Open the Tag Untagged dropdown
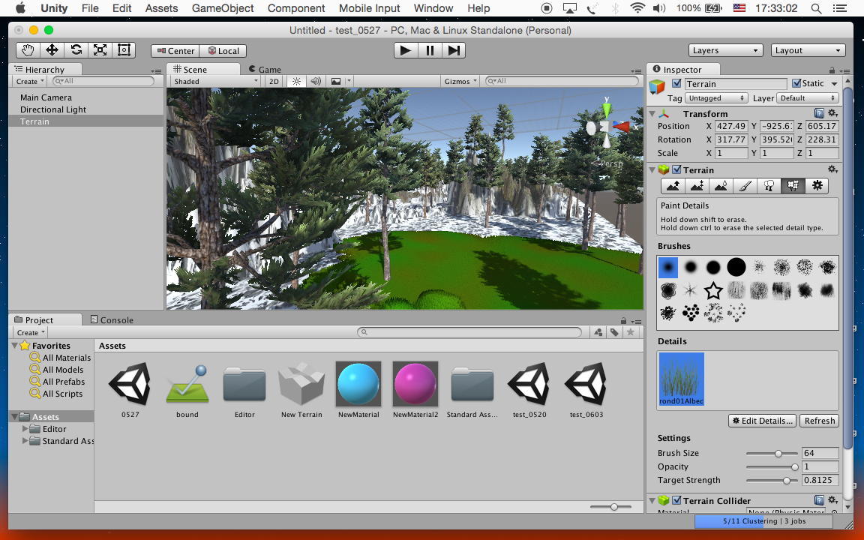This screenshot has width=864, height=540. pos(715,98)
